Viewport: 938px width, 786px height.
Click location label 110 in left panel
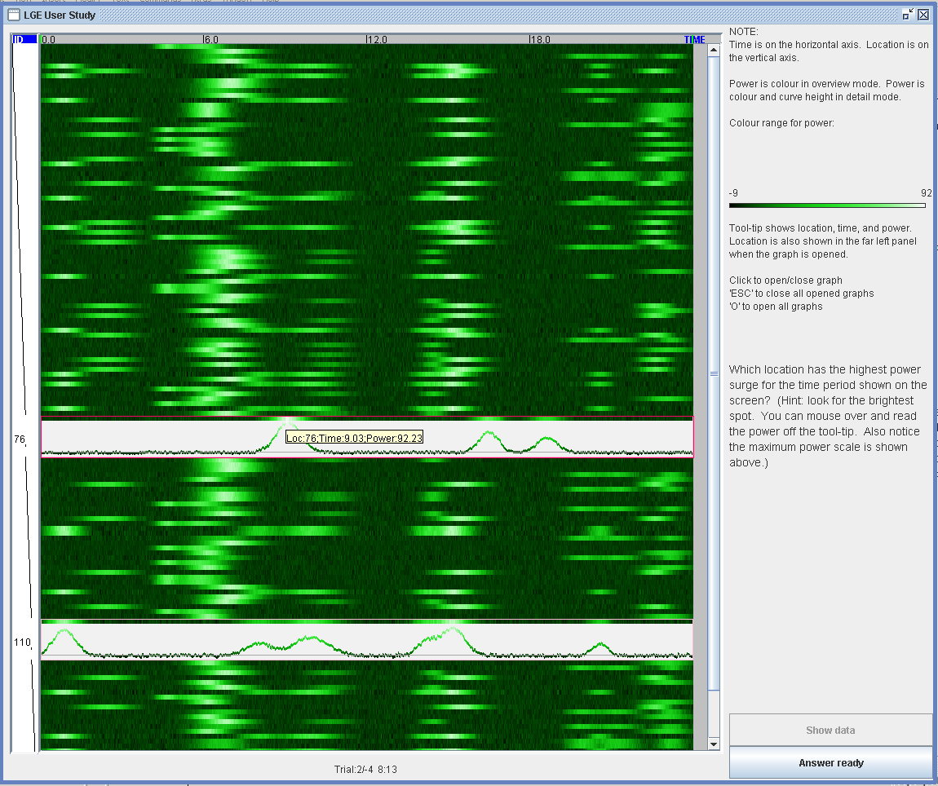[22, 642]
